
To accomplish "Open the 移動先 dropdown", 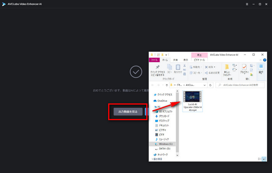I will coord(196,67).
